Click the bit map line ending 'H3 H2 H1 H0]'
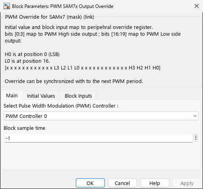Image resolution: width=203 pixels, height=189 pixels. pyautogui.click(x=83, y=68)
